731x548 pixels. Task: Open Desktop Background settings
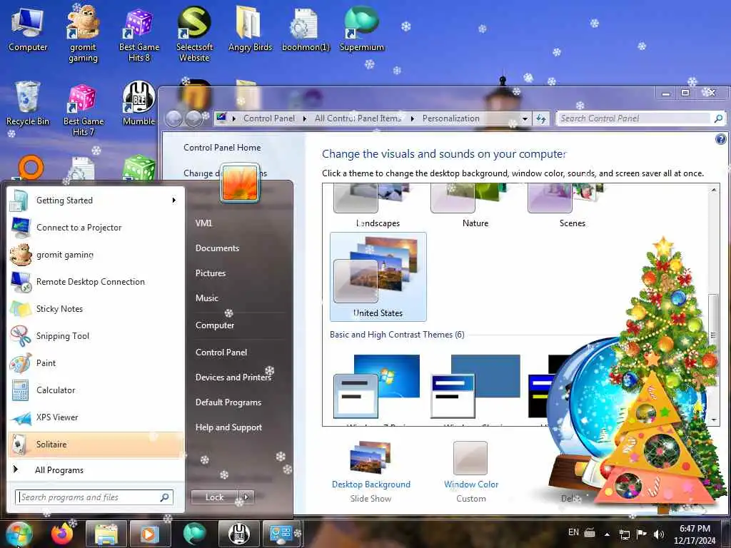click(x=370, y=472)
